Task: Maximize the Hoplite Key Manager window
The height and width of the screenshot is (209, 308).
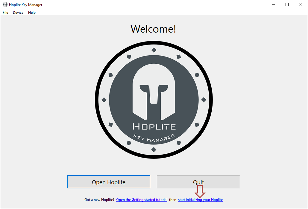Action: (x=287, y=4)
